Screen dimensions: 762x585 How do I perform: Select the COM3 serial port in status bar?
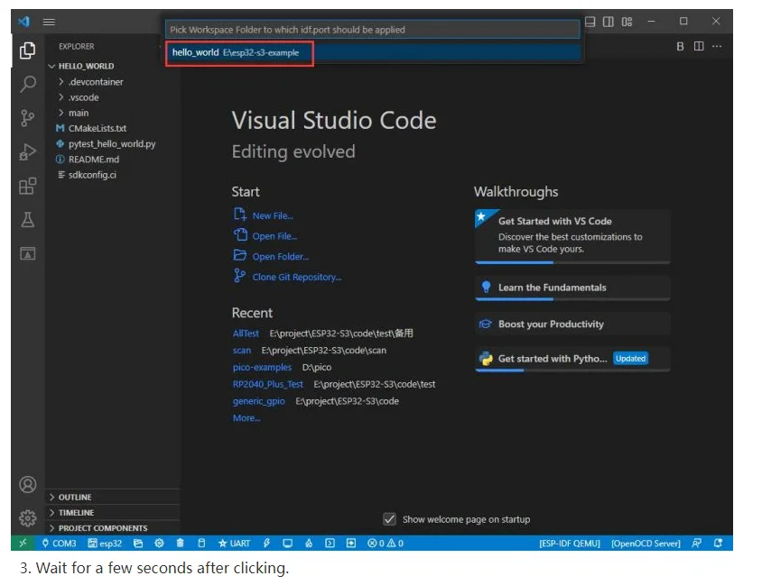(x=59, y=544)
